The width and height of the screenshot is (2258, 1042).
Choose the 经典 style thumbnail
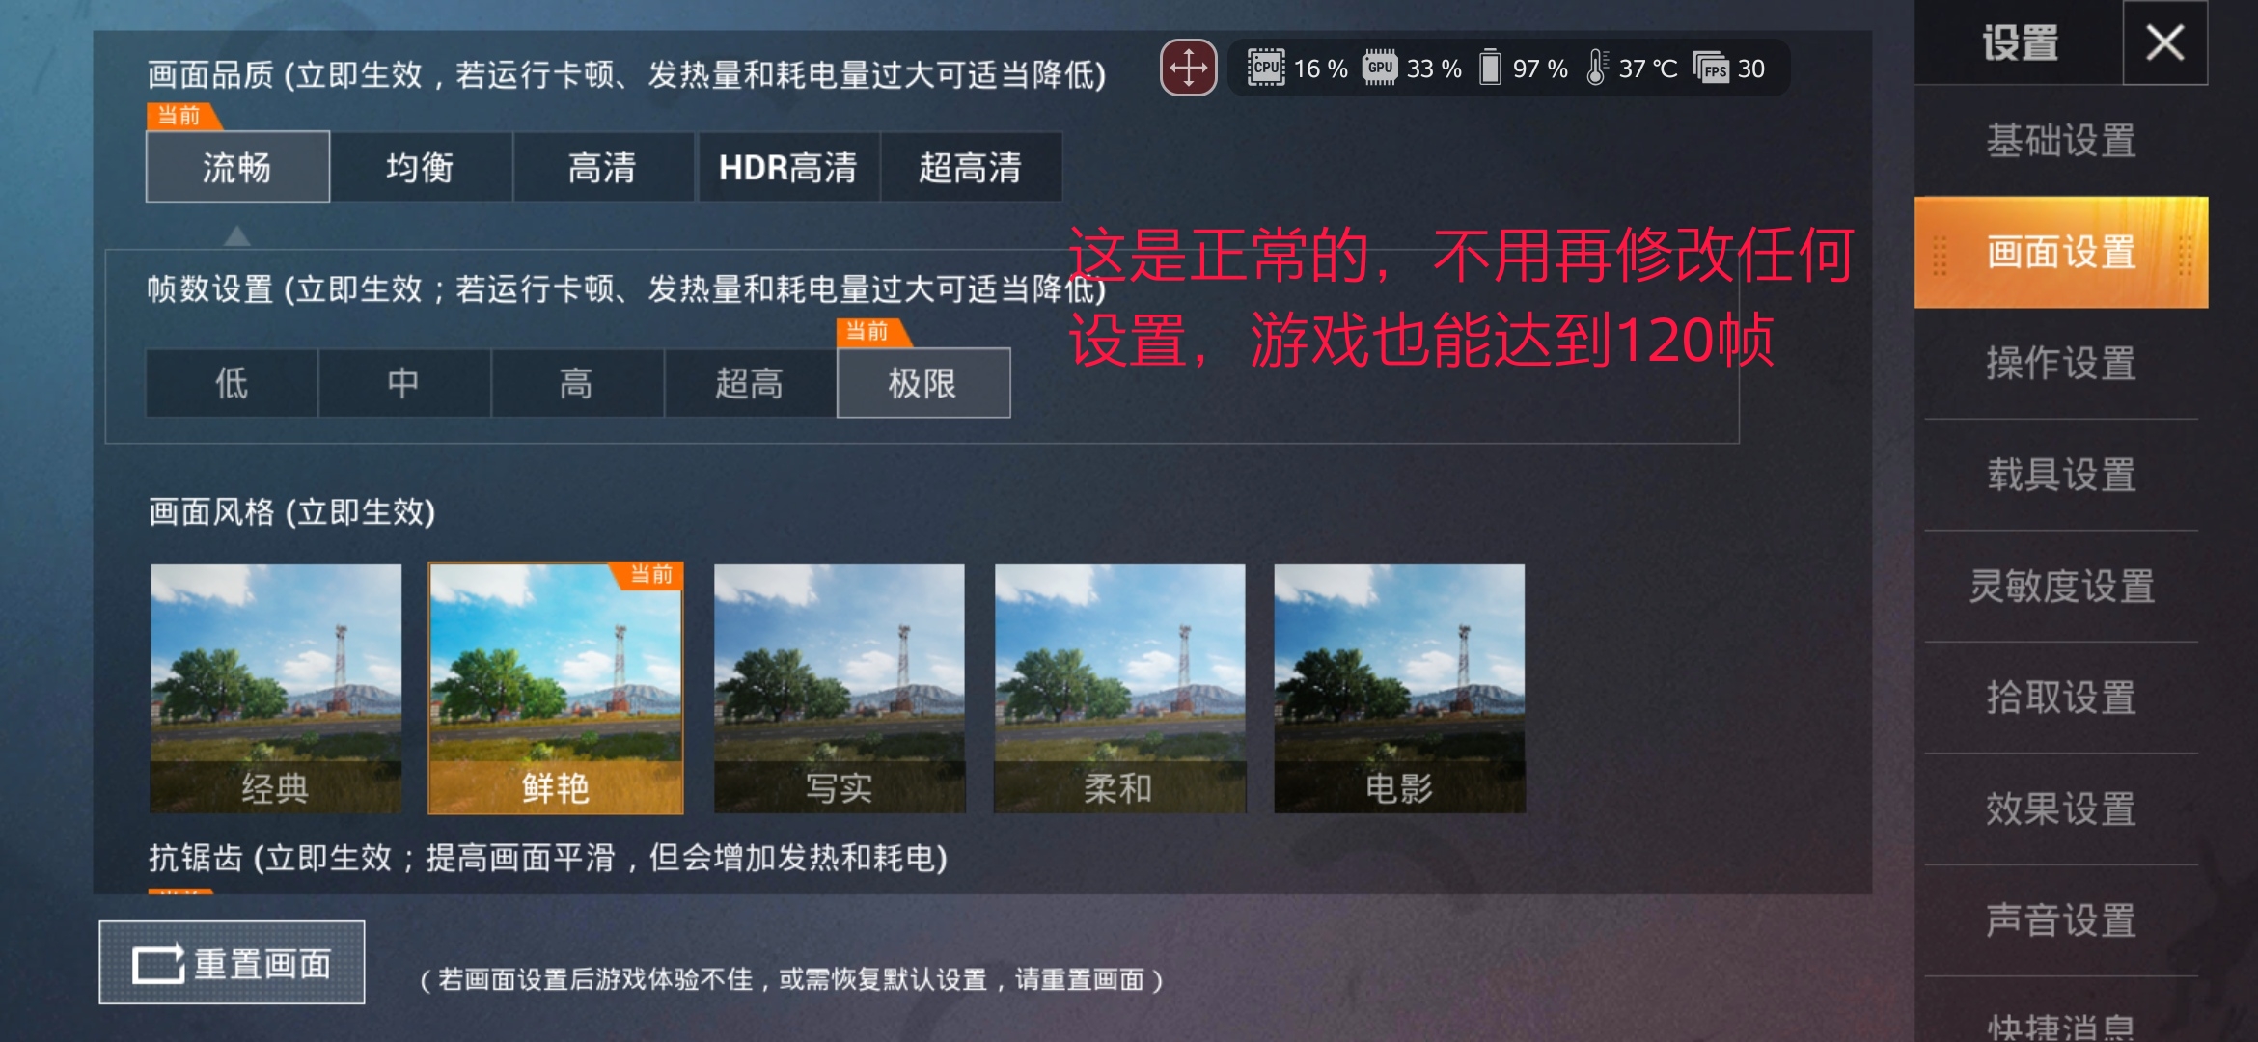(x=275, y=688)
